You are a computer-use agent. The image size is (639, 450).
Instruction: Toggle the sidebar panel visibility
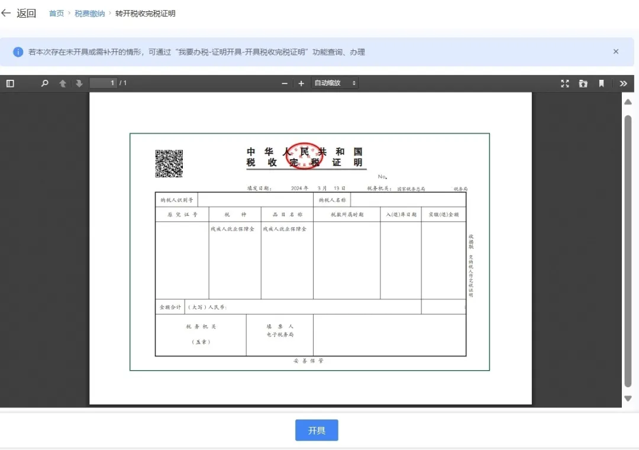[9, 83]
